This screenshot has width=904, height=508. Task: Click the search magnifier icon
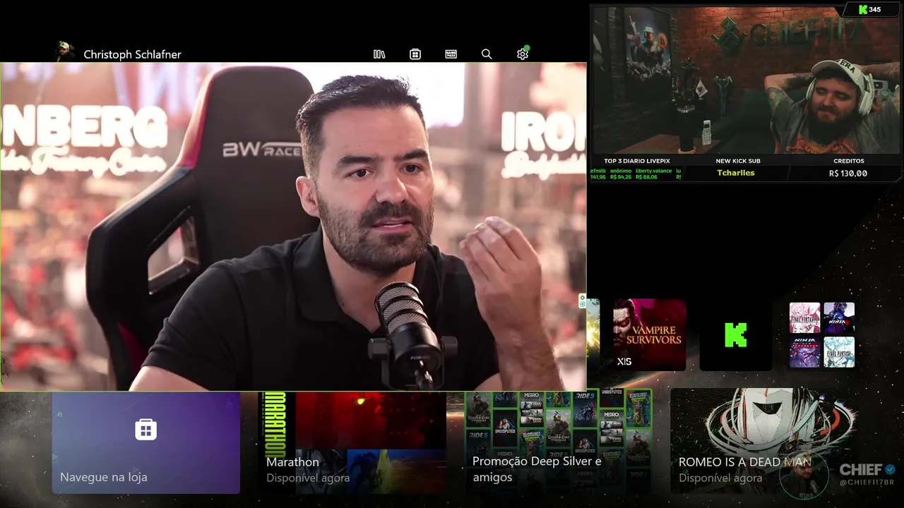(487, 54)
